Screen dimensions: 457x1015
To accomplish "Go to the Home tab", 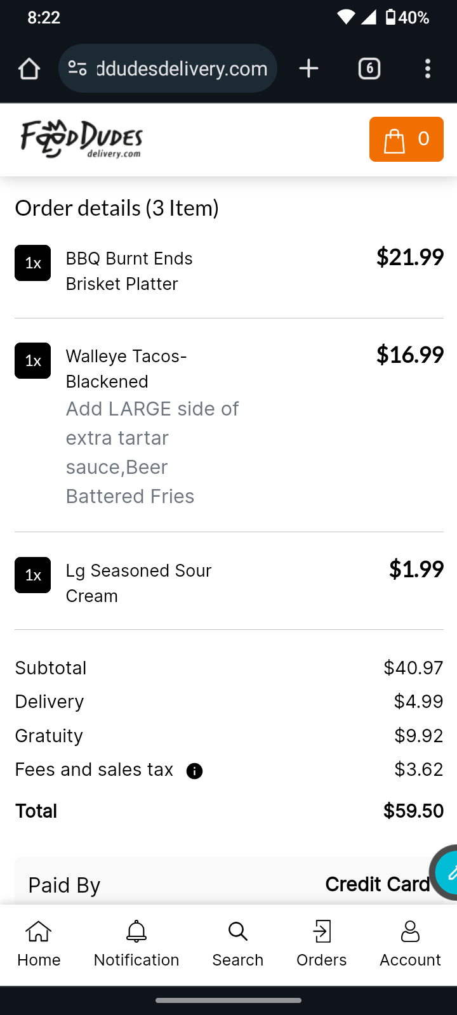I will click(39, 945).
